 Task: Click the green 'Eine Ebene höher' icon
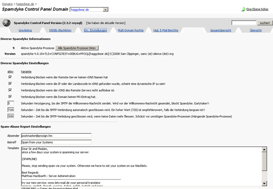(243, 9)
